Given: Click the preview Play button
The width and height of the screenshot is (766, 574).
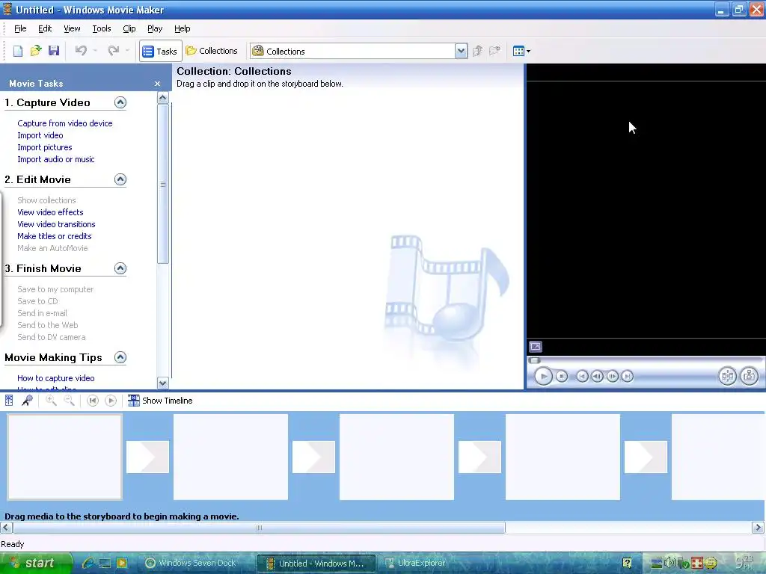Looking at the screenshot, I should [x=543, y=377].
